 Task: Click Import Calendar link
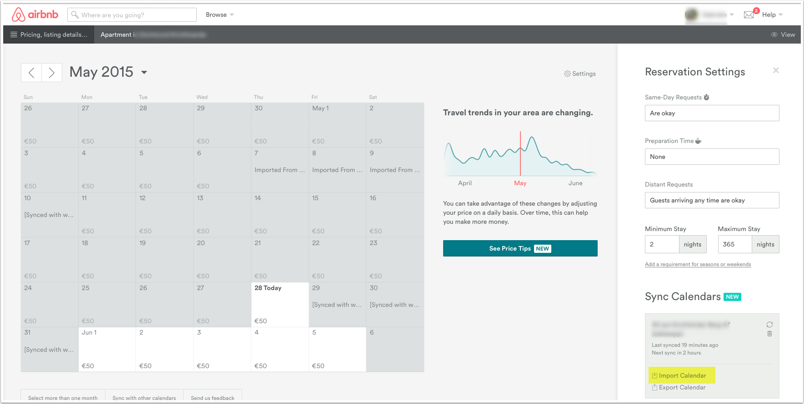coord(679,375)
